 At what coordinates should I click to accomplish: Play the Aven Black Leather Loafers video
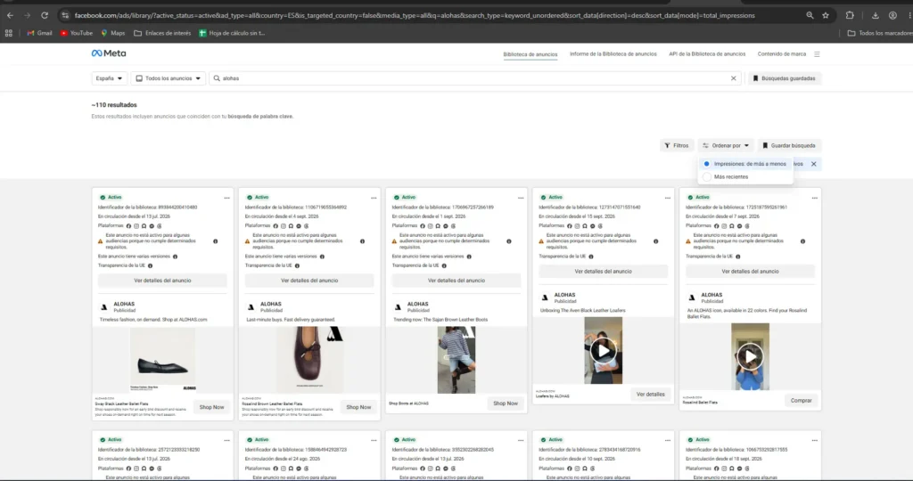click(603, 351)
